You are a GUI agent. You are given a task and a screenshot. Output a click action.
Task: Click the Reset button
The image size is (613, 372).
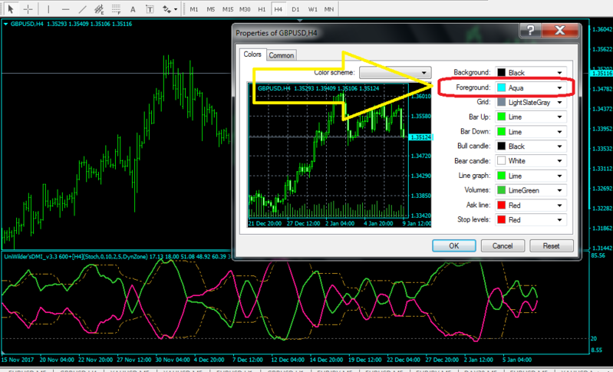(551, 245)
